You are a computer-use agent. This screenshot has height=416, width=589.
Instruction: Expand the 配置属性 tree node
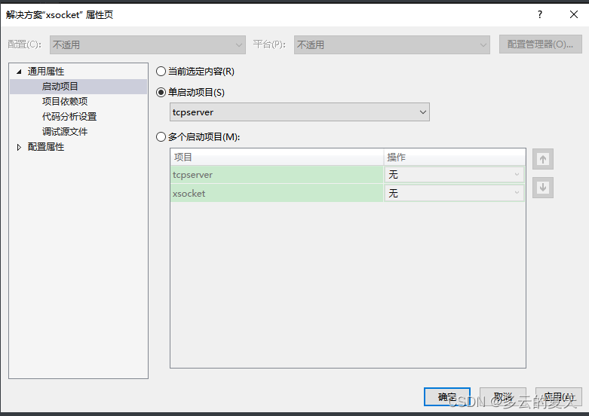click(19, 147)
